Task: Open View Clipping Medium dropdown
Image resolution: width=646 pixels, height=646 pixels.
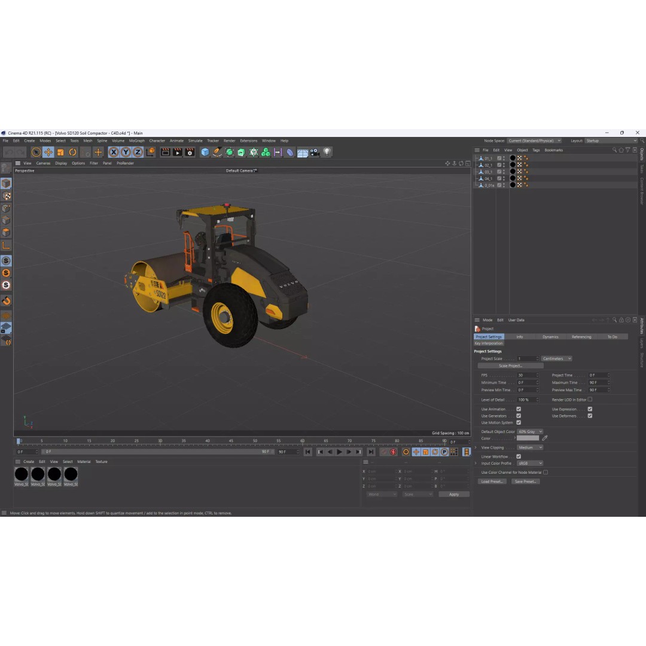Action: (530, 447)
